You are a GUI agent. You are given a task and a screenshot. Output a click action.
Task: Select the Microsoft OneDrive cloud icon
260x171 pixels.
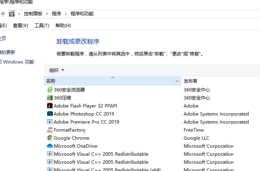[50, 146]
